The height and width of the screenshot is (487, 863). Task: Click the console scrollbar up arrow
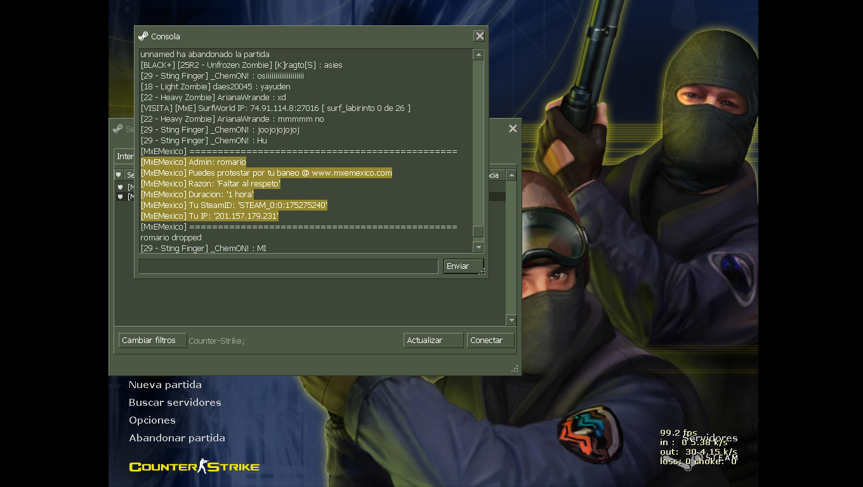pyautogui.click(x=478, y=55)
